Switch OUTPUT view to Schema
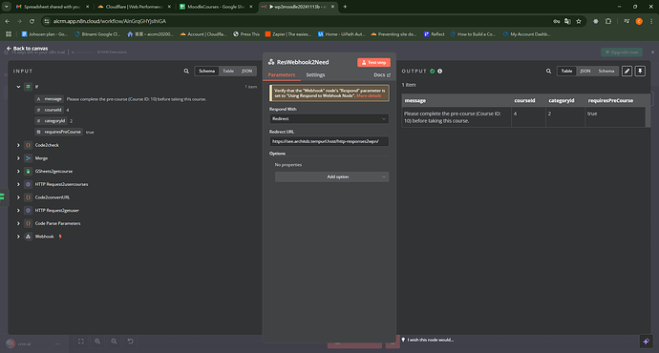Viewport: 659px width, 353px height. (606, 72)
